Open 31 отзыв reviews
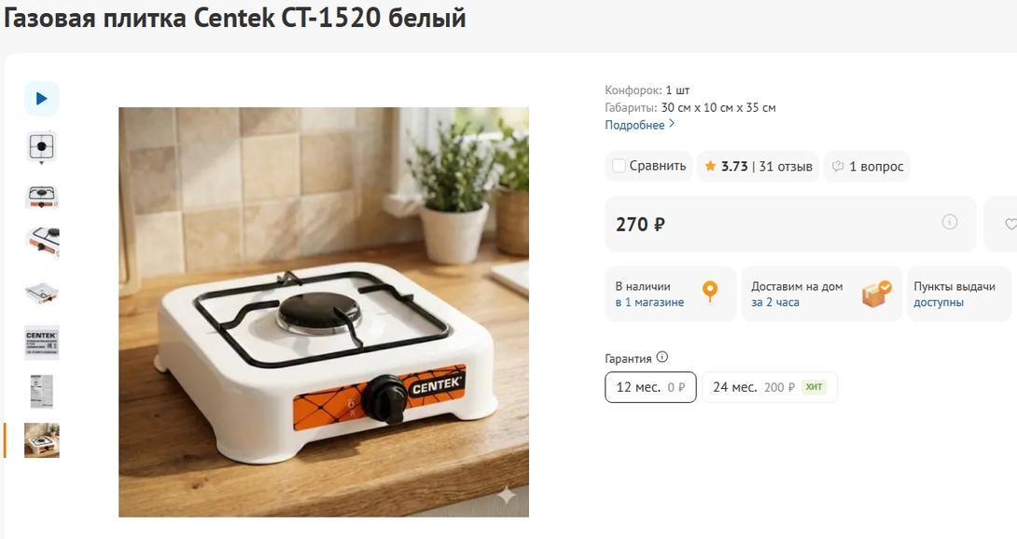The height and width of the screenshot is (539, 1017). point(786,167)
